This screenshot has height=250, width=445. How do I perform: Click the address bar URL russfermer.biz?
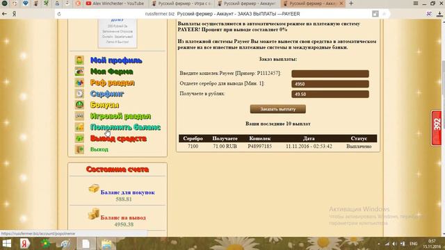tap(159, 14)
